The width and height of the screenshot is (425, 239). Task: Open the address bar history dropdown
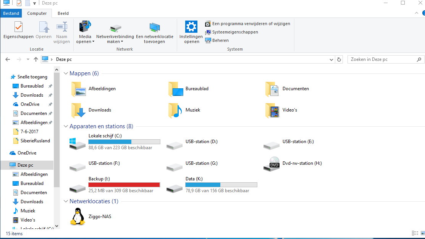(331, 59)
